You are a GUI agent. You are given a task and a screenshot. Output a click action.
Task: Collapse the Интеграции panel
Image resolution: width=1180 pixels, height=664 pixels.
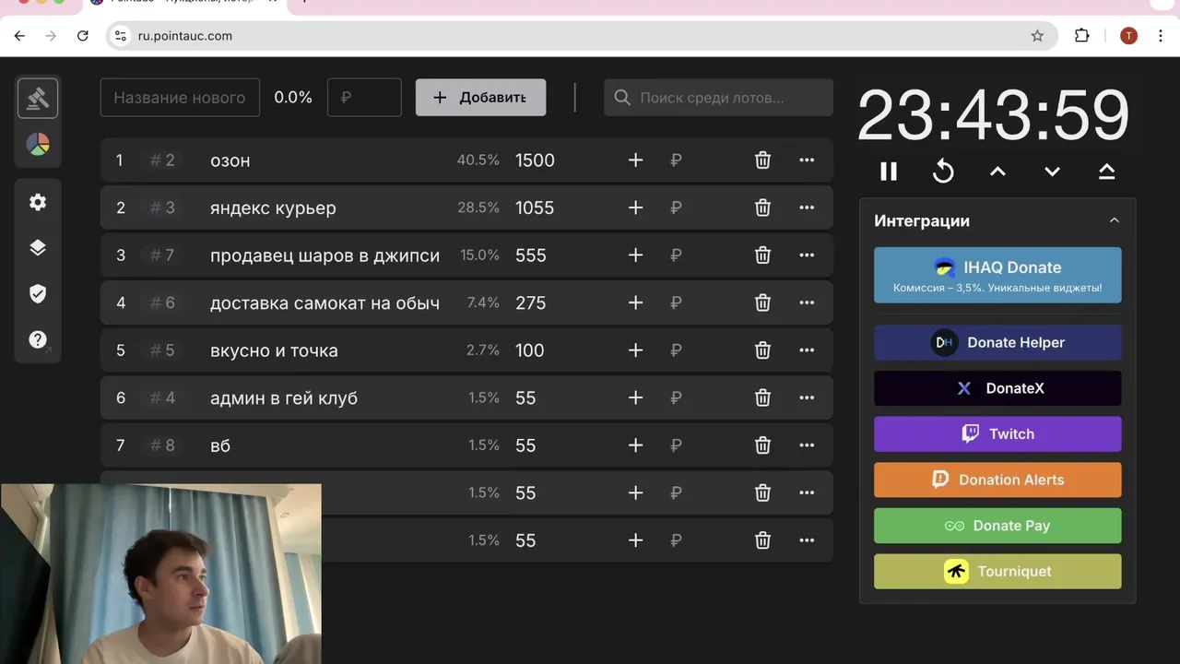(1114, 220)
